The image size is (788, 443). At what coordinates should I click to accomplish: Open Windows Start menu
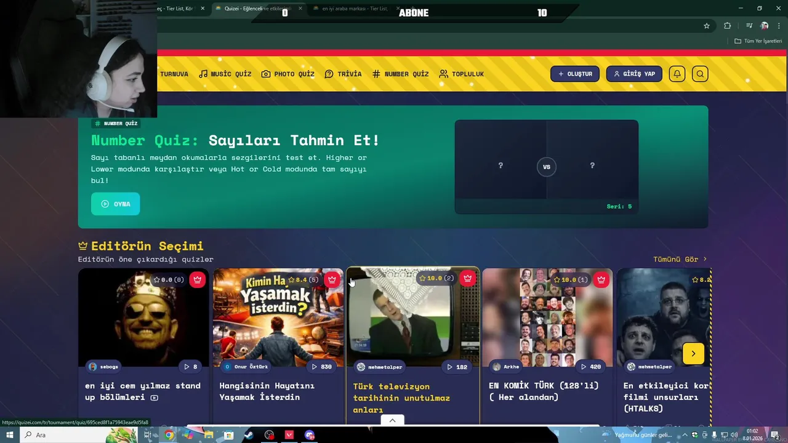tap(10, 435)
